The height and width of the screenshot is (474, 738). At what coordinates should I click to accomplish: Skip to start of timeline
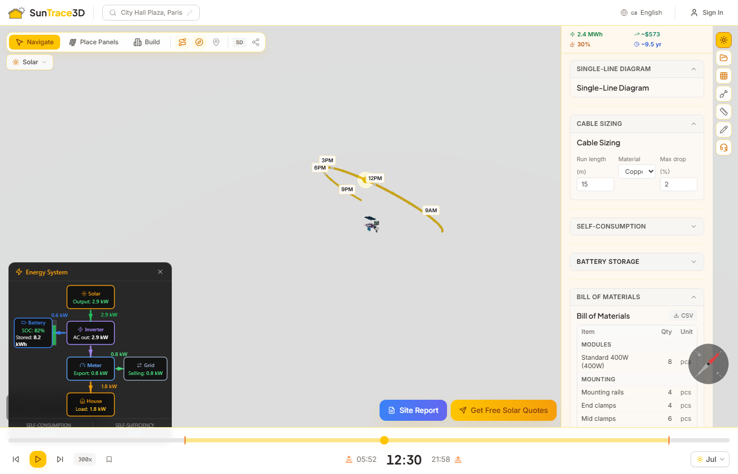pyautogui.click(x=16, y=459)
